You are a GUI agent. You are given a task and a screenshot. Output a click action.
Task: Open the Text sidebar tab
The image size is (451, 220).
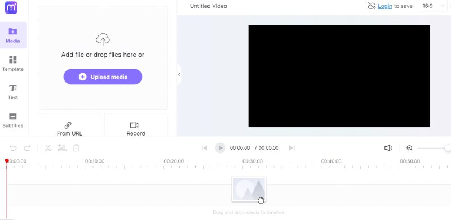pos(12,92)
